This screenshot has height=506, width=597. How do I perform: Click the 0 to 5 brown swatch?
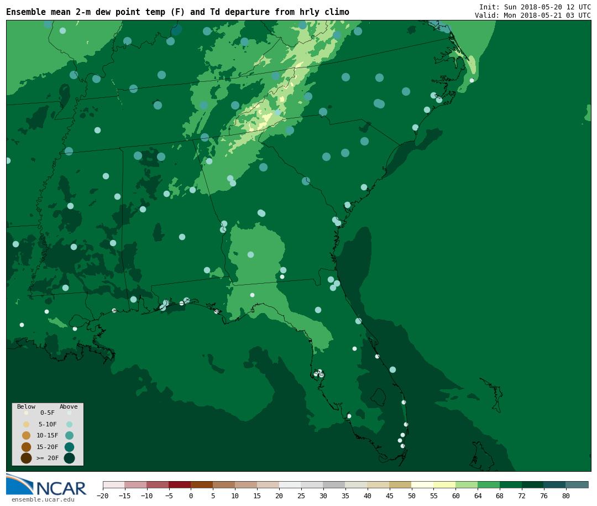click(x=202, y=484)
